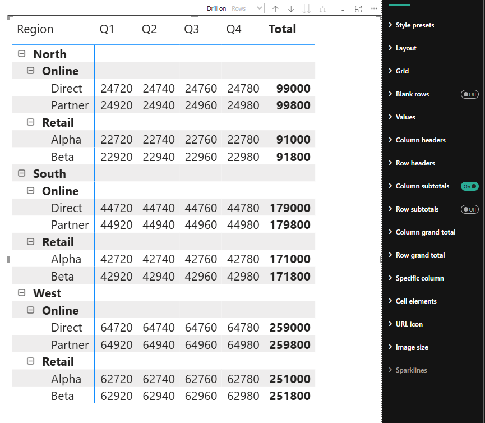Expand the Style presets section
Image resolution: width=485 pixels, height=423 pixels.
pyautogui.click(x=433, y=25)
